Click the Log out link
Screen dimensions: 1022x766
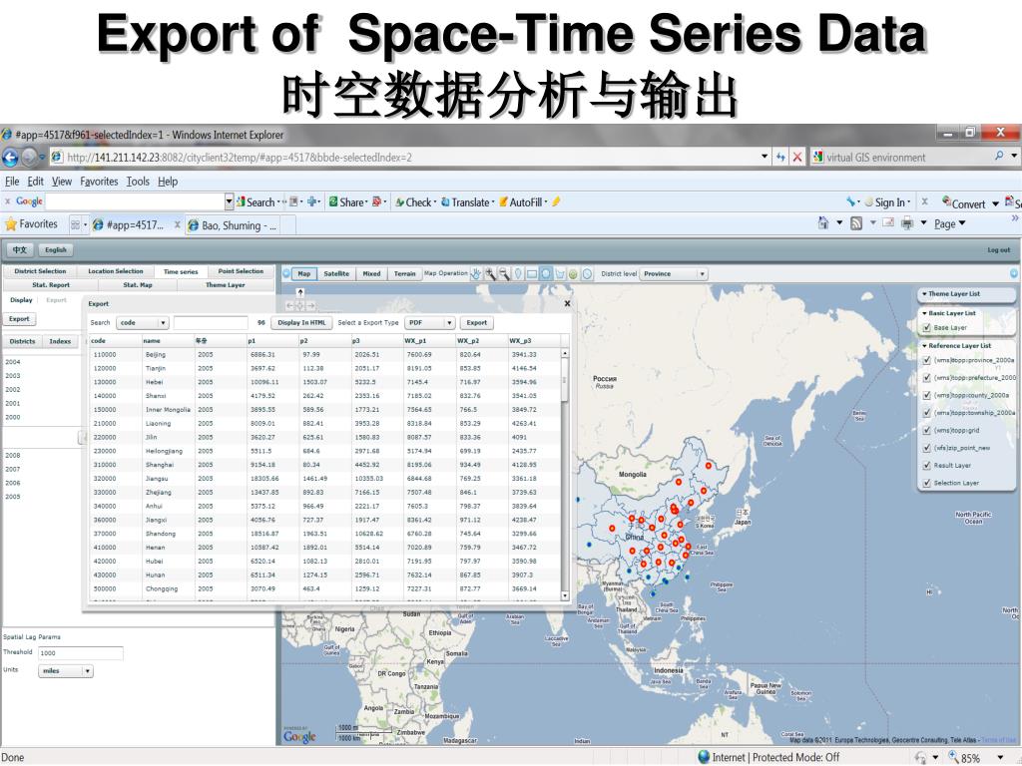coord(998,250)
